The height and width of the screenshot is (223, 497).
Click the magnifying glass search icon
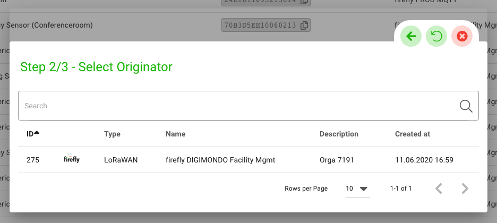[466, 106]
